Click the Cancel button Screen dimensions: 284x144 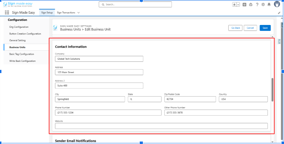250,28
